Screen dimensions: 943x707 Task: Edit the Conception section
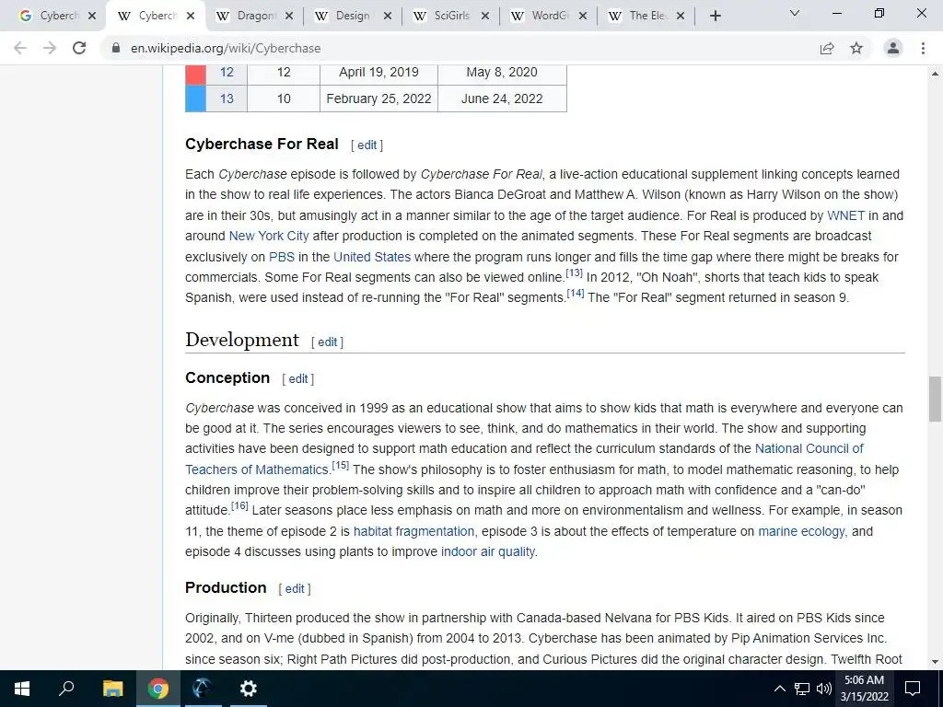point(298,378)
